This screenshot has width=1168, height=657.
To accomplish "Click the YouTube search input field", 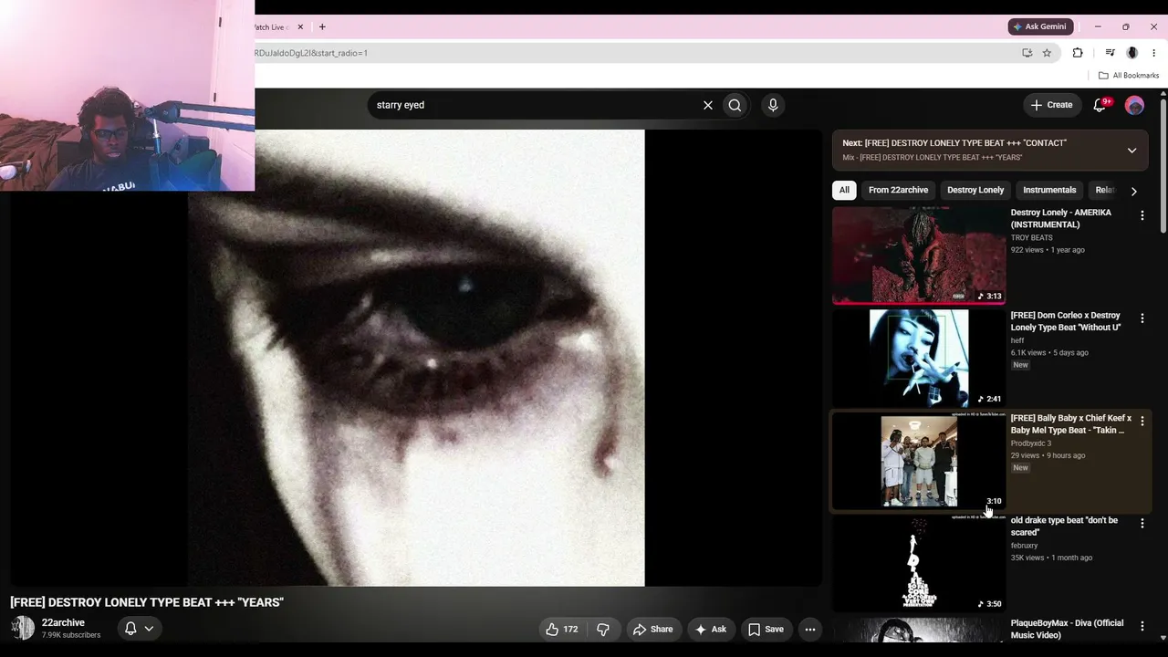I will pyautogui.click(x=534, y=105).
